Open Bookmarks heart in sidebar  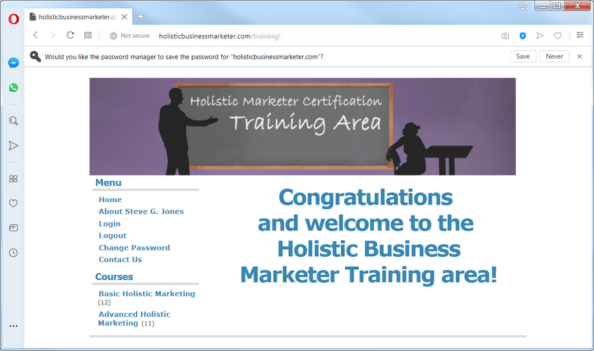[13, 203]
